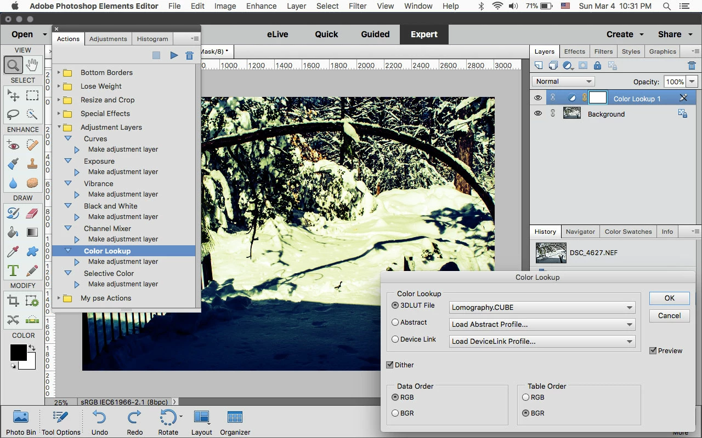Select the Brush tool
Image resolution: width=702 pixels, height=438 pixels.
(x=13, y=214)
